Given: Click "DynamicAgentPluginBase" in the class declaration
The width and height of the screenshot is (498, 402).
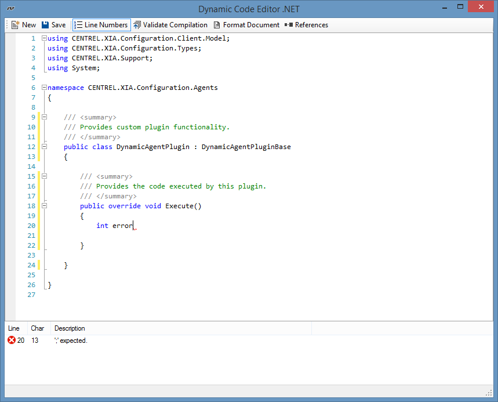Looking at the screenshot, I should pyautogui.click(x=246, y=147).
